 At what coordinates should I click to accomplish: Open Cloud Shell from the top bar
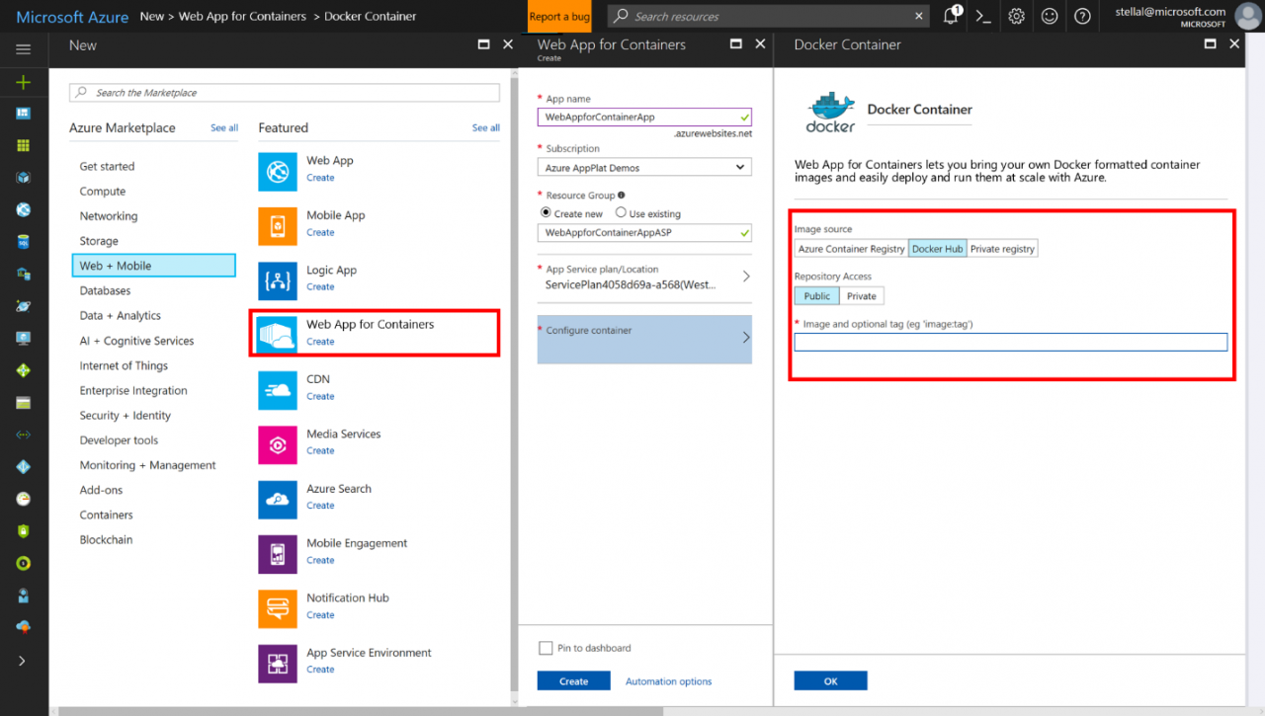[x=982, y=16]
